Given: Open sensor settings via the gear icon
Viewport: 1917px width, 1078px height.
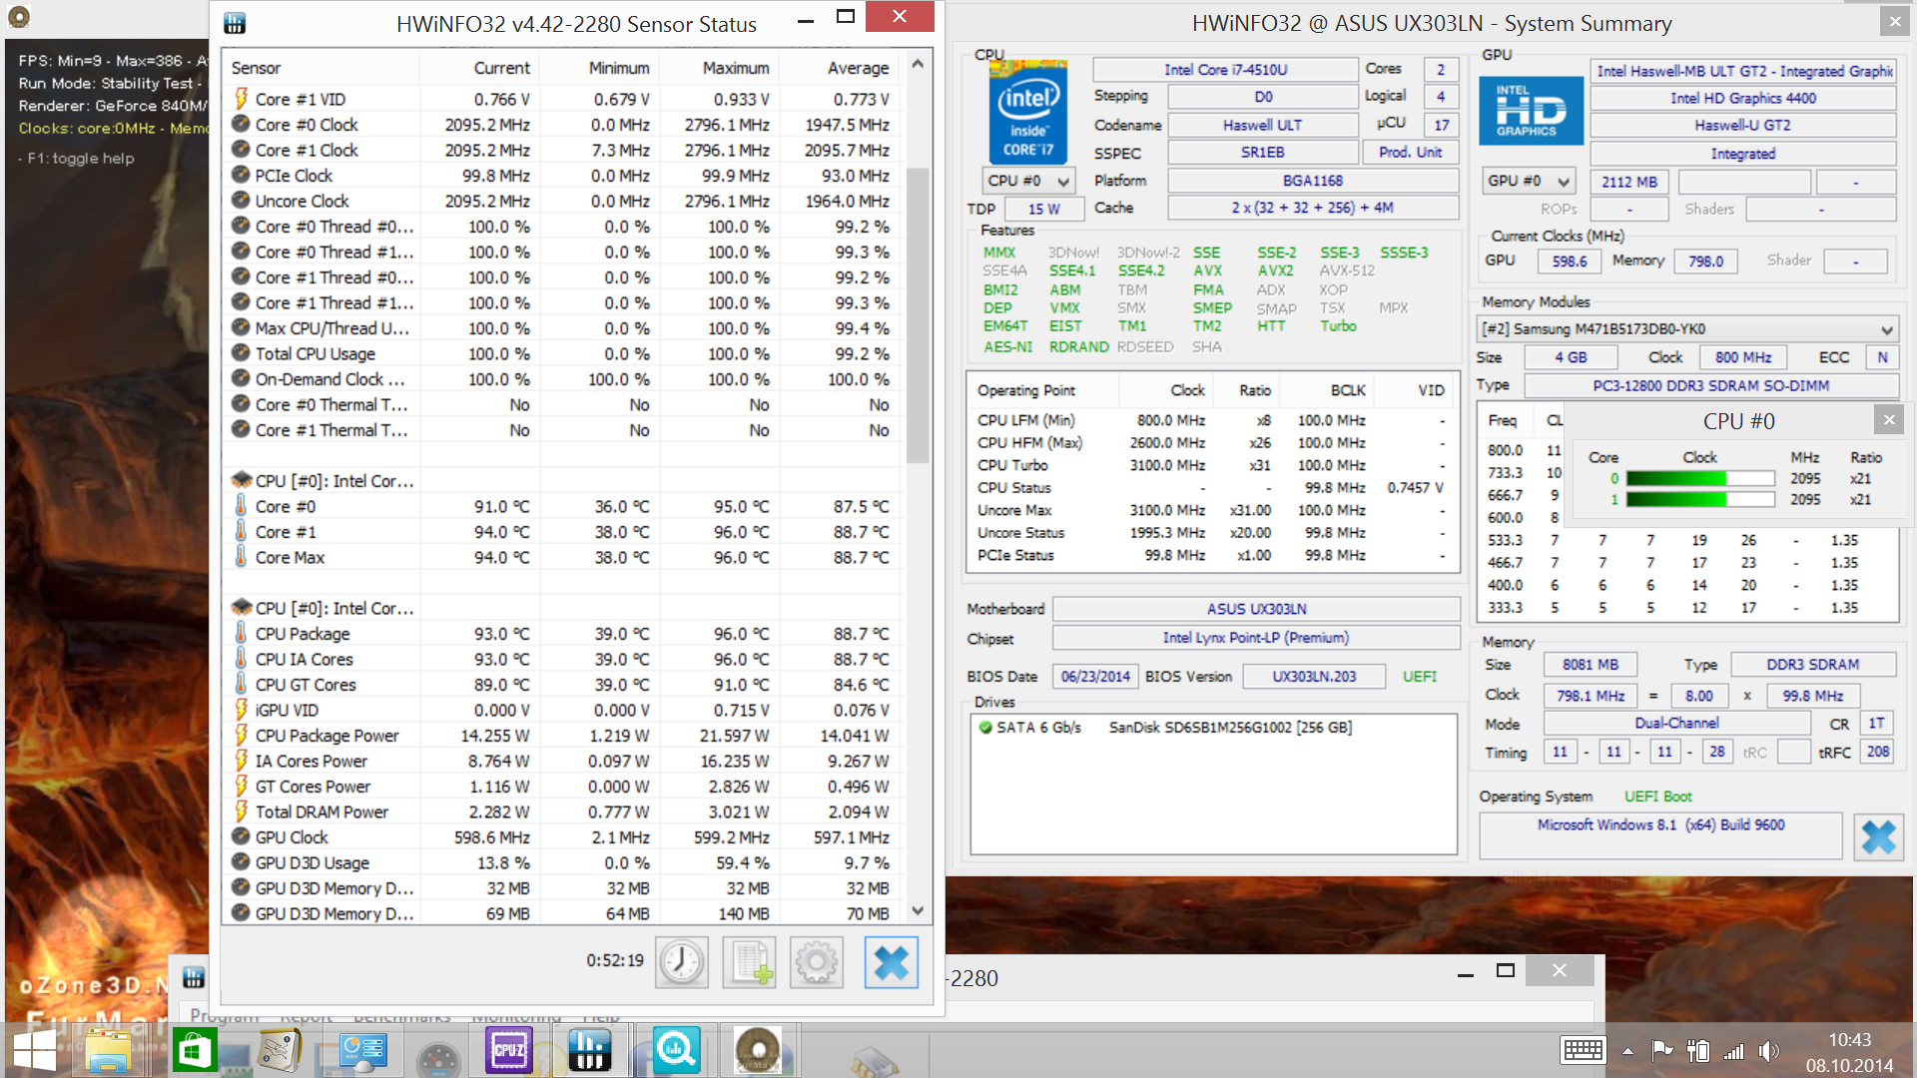Looking at the screenshot, I should click(x=817, y=962).
